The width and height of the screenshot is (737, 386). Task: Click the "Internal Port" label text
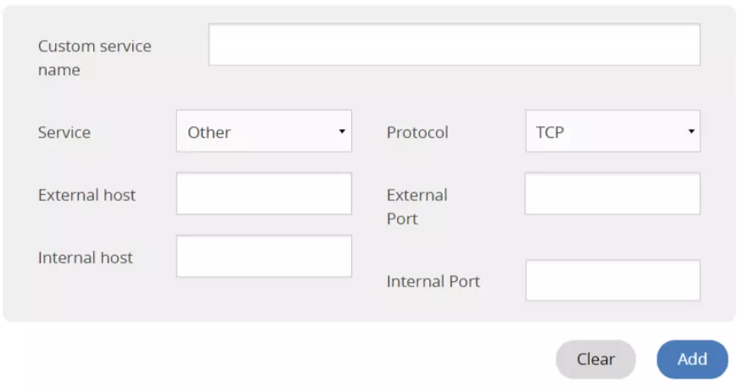point(433,281)
